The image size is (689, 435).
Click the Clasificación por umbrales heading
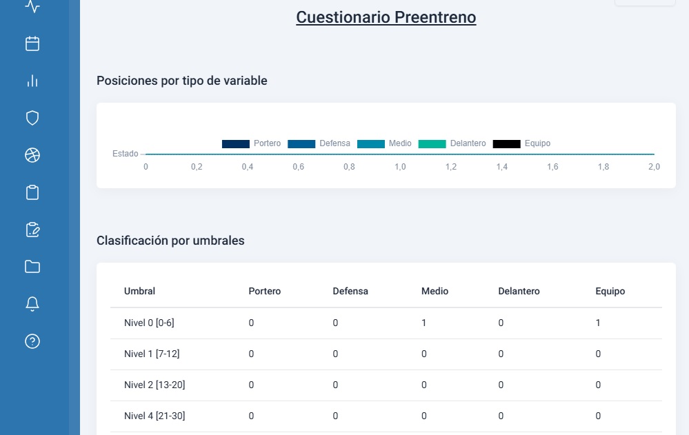tap(170, 241)
